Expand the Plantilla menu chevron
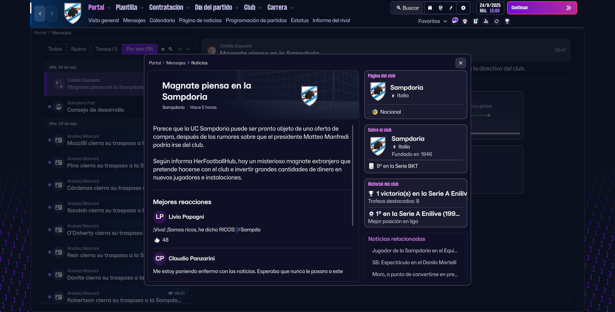Image resolution: width=615 pixels, height=312 pixels. 142,8
